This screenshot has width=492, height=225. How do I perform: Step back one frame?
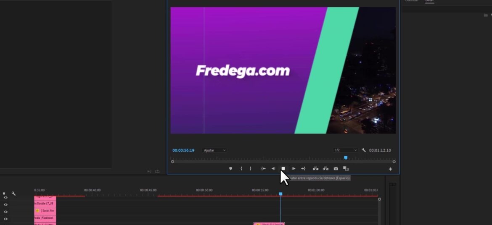click(273, 169)
